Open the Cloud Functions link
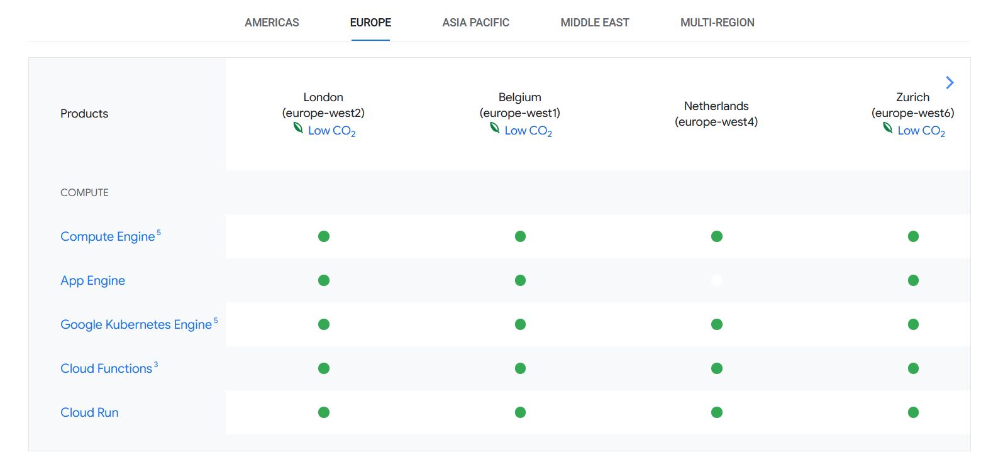The height and width of the screenshot is (462, 1003). point(106,368)
